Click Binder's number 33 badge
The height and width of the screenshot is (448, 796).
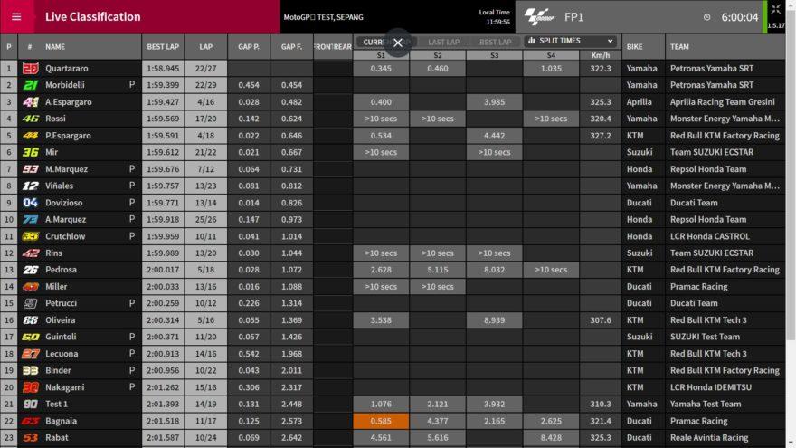click(x=31, y=370)
